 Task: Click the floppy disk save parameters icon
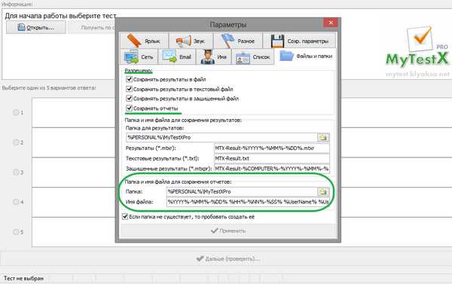[x=277, y=41]
